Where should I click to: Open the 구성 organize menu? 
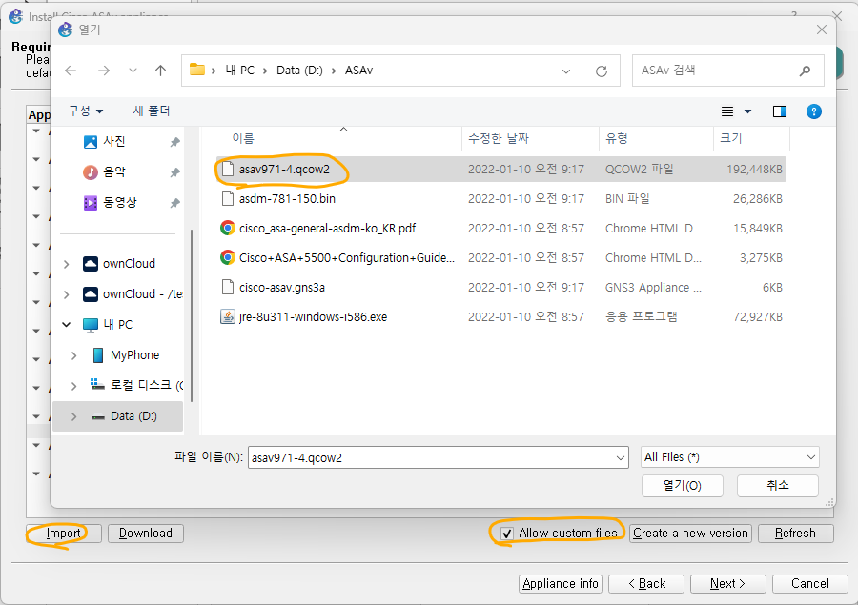point(86,111)
